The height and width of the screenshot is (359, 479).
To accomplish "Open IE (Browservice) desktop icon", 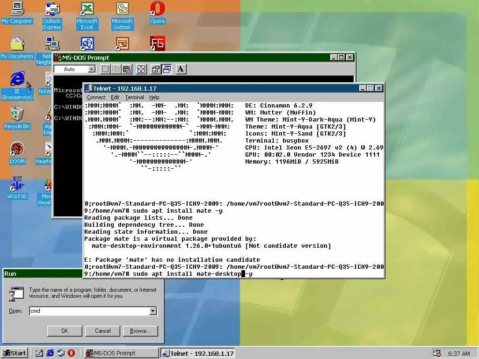I will click(17, 86).
